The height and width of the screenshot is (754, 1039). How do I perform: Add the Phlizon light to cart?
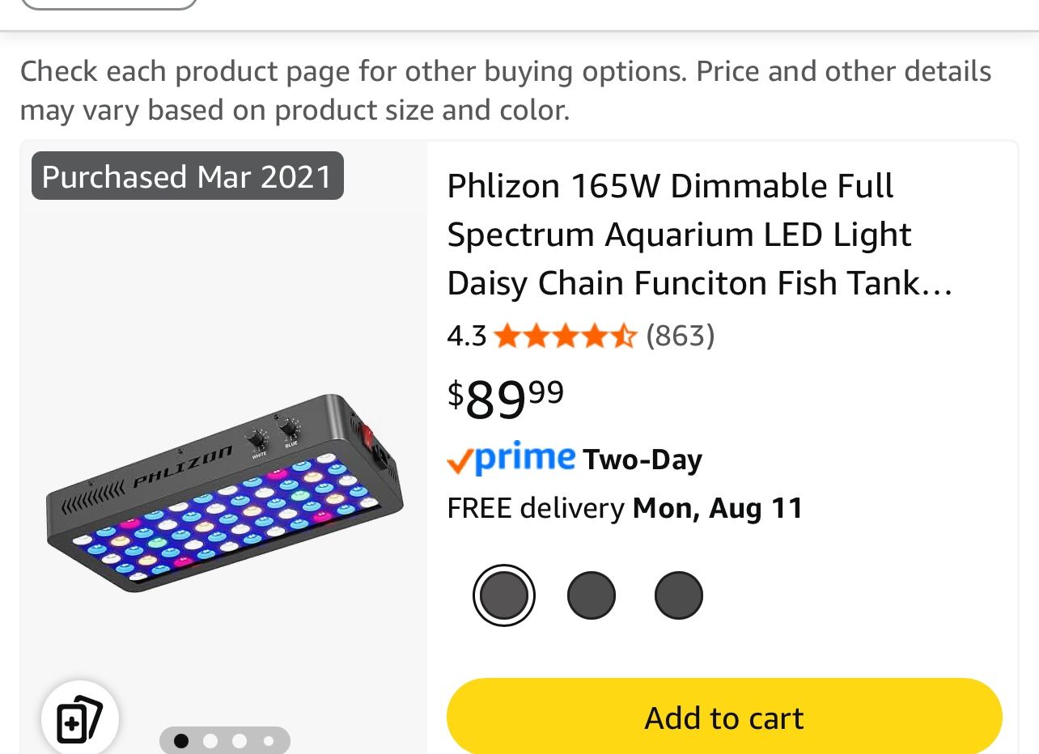click(x=724, y=718)
